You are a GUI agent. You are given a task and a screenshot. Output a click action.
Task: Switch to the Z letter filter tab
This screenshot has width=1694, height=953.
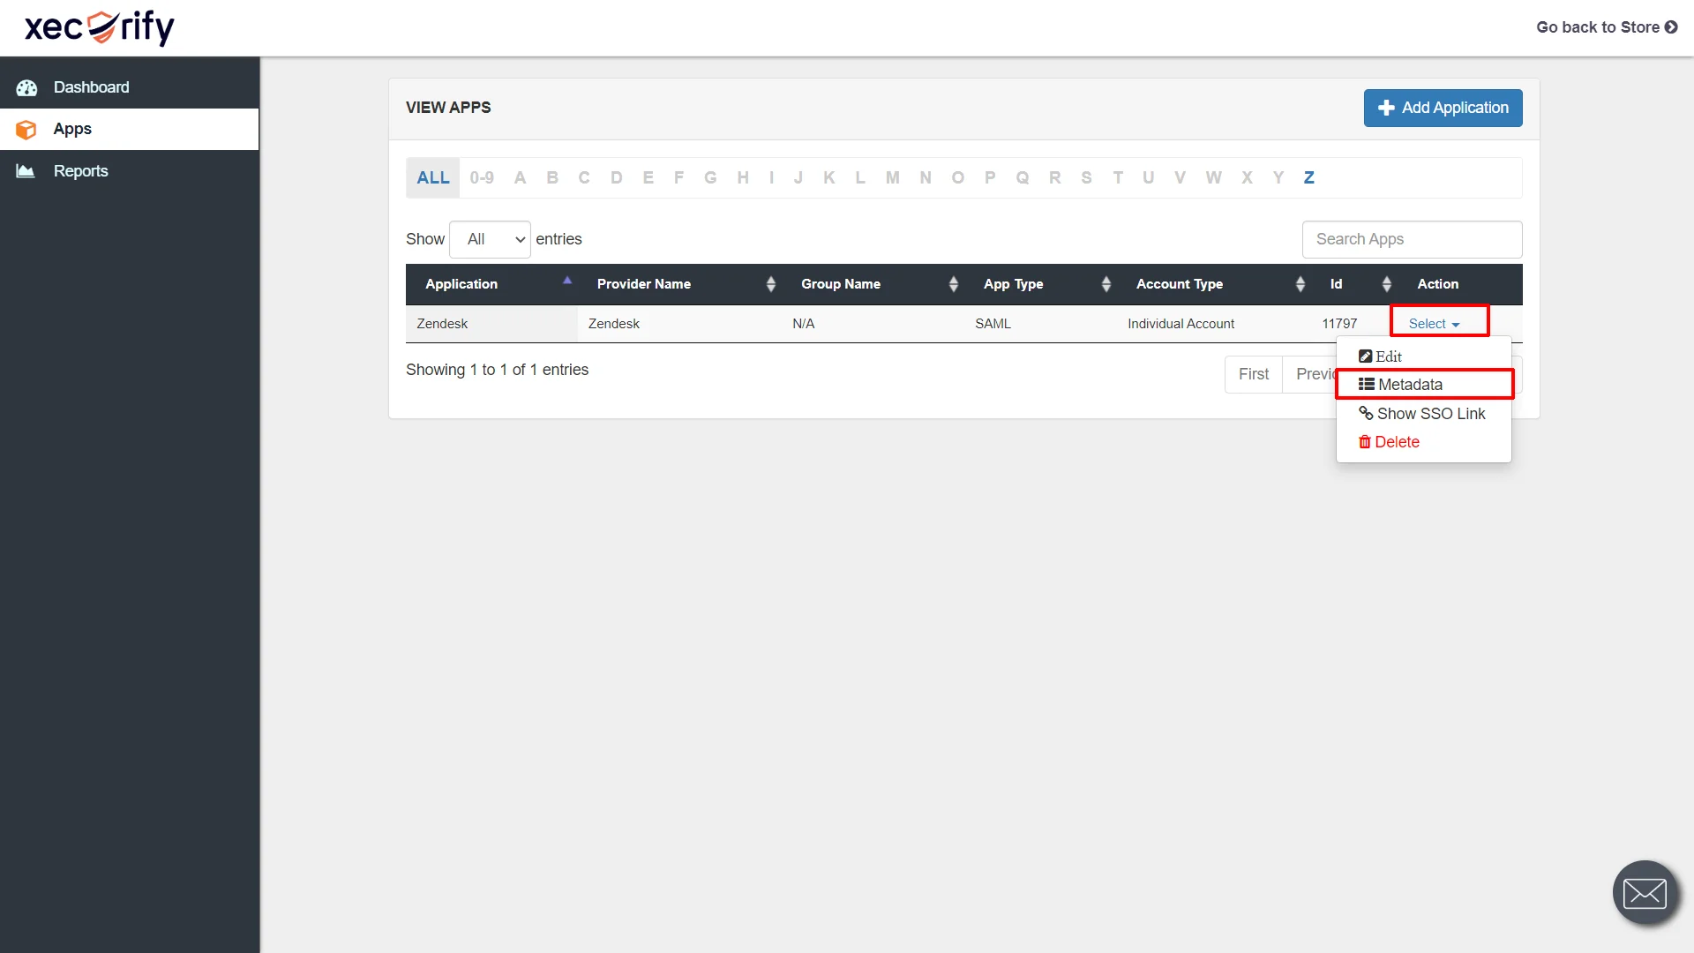tap(1308, 177)
